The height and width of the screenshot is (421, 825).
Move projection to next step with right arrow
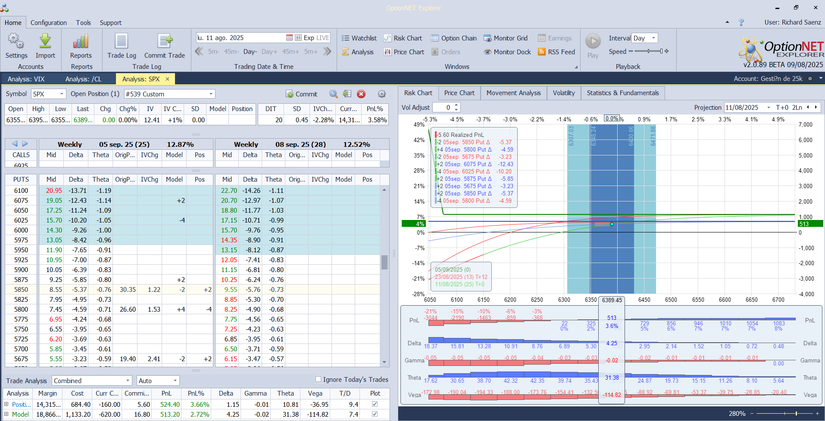point(816,107)
